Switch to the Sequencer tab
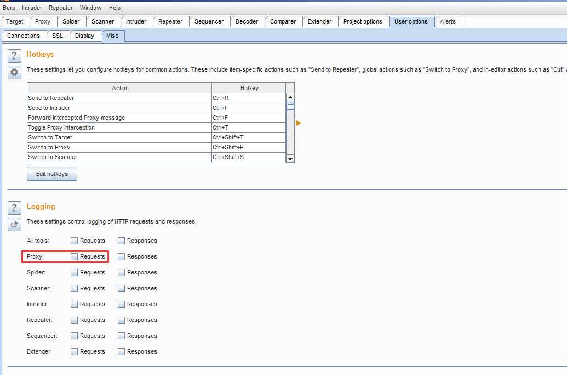Viewport: 567px width, 375px height. [209, 22]
